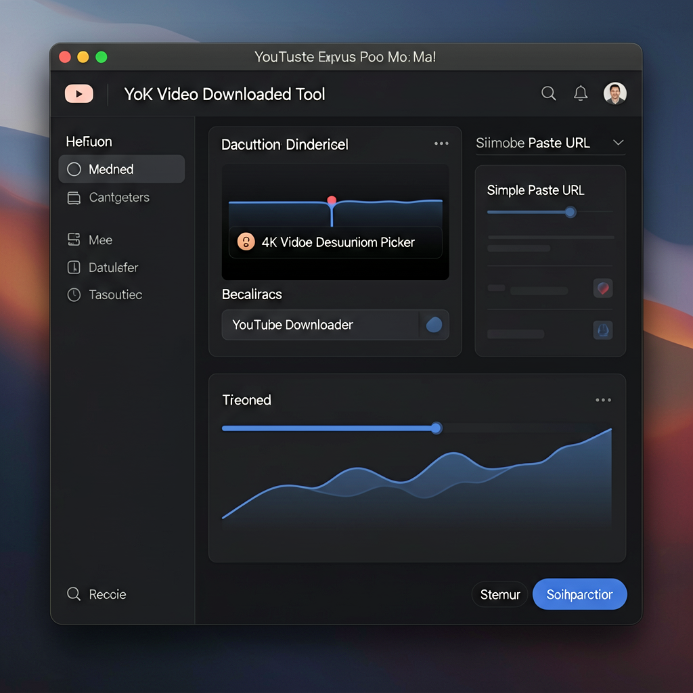The width and height of the screenshot is (693, 693).
Task: Click the chevron next to Siimobe Paste URL
Action: click(618, 143)
